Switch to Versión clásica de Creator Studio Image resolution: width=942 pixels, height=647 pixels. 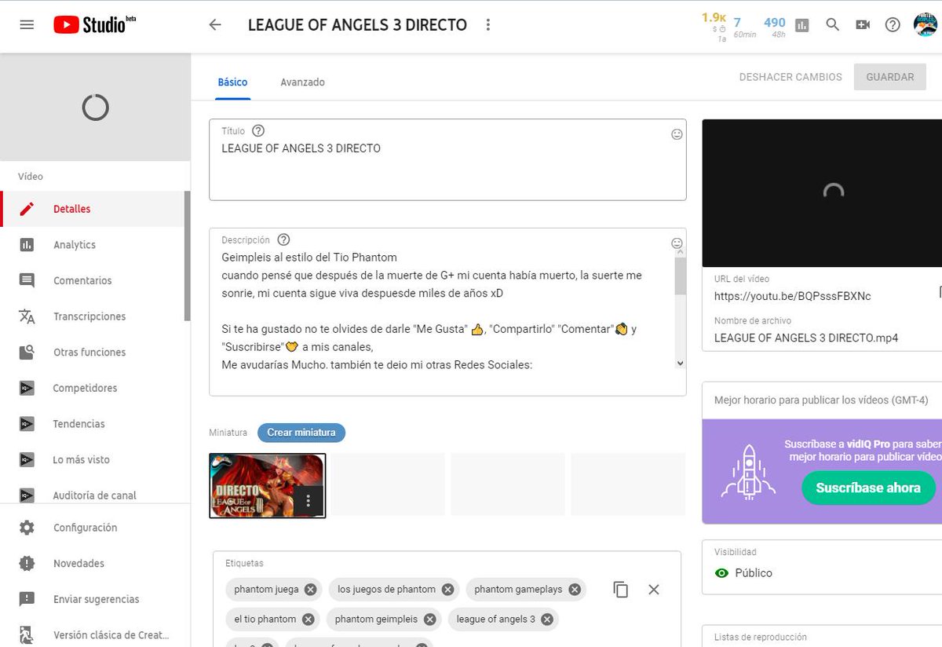pyautogui.click(x=95, y=634)
